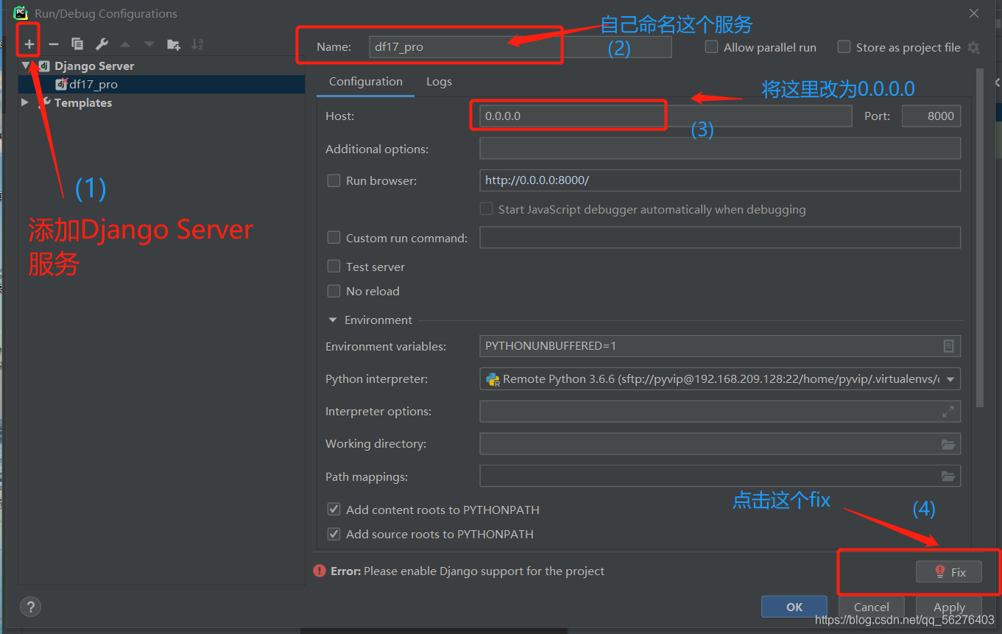Uncheck Add content roots to PYTHONPATH

click(334, 510)
